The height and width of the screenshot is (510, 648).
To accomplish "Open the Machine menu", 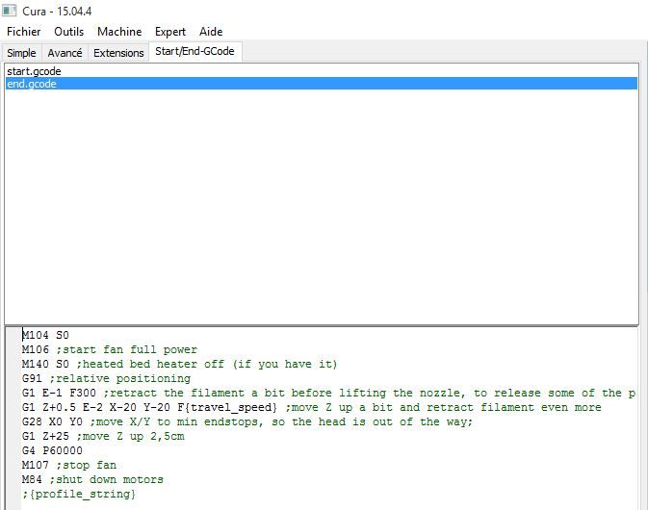I will 119,32.
